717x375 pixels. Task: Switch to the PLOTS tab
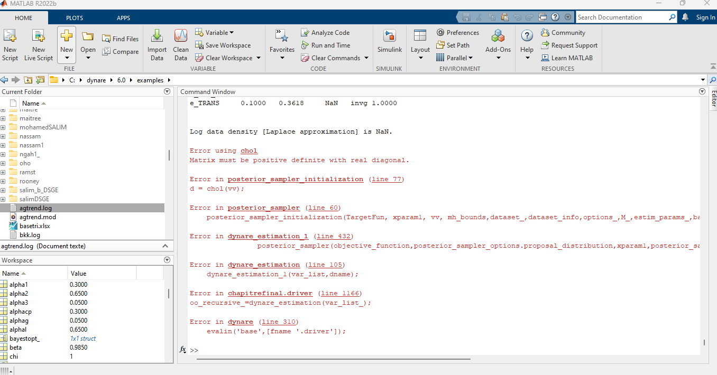pos(75,17)
